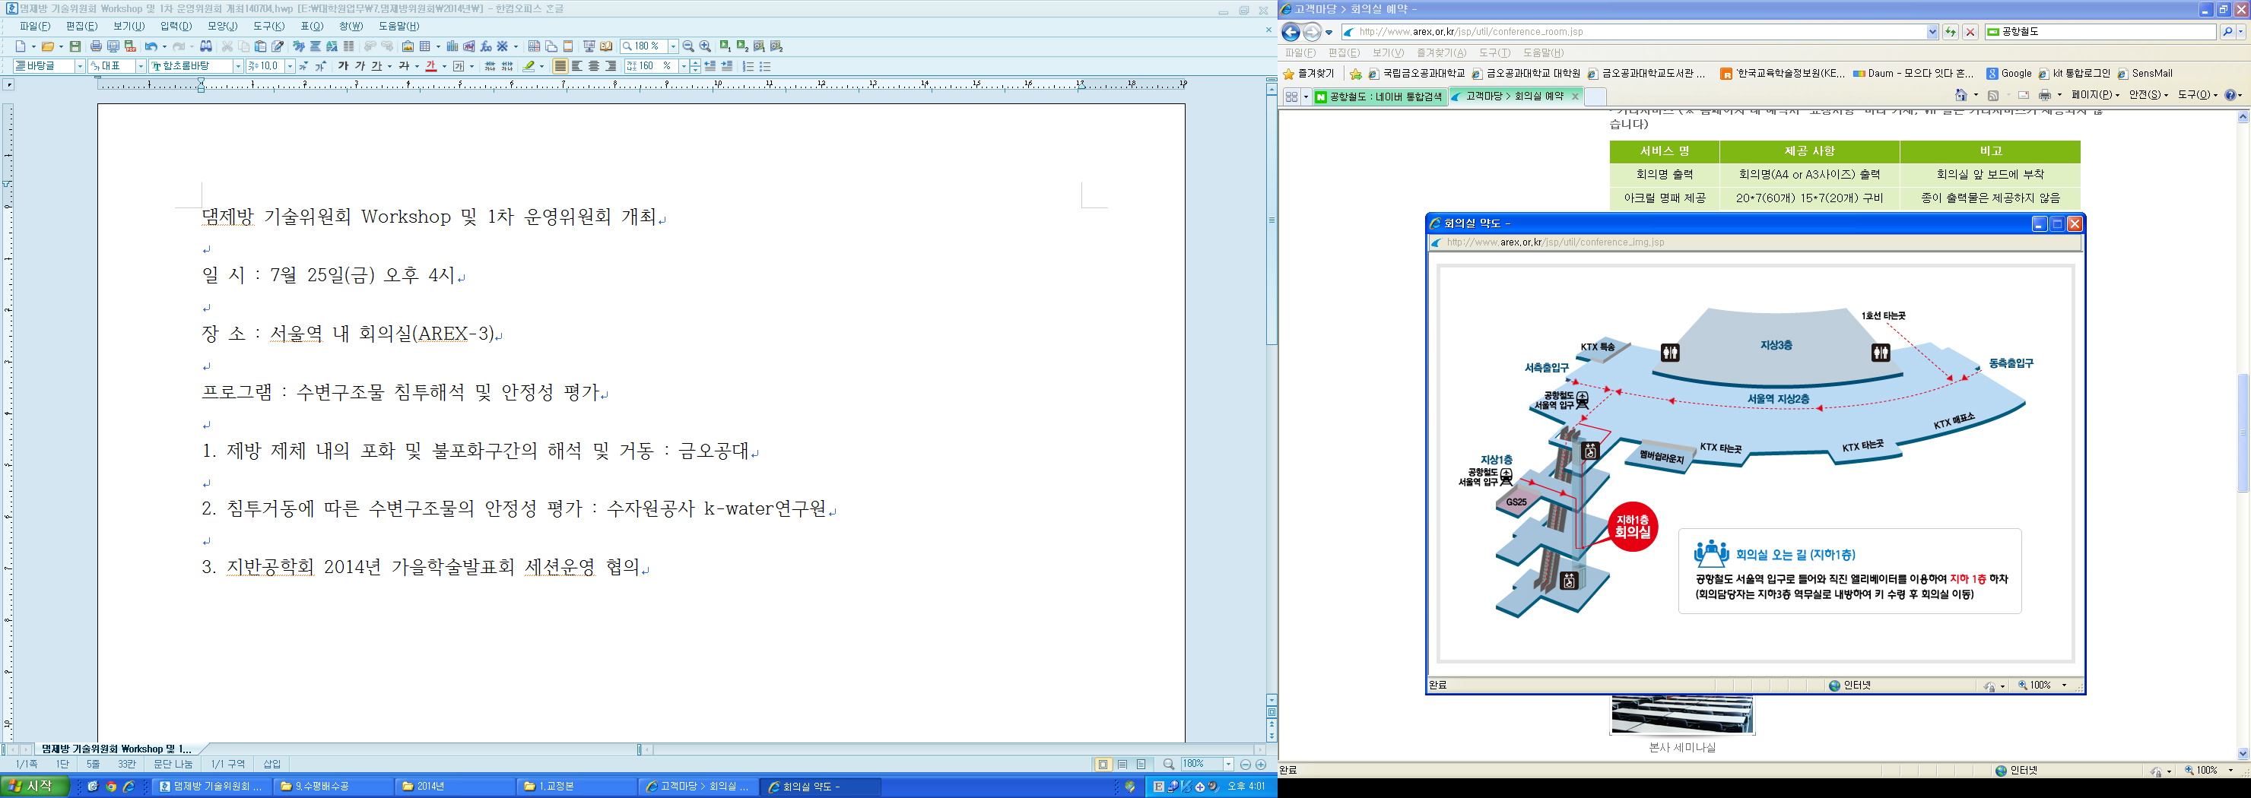Click the red font color button
This screenshot has height=798, width=2251.
click(430, 66)
